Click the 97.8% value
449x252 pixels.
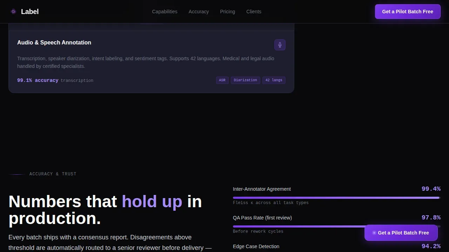(431, 218)
